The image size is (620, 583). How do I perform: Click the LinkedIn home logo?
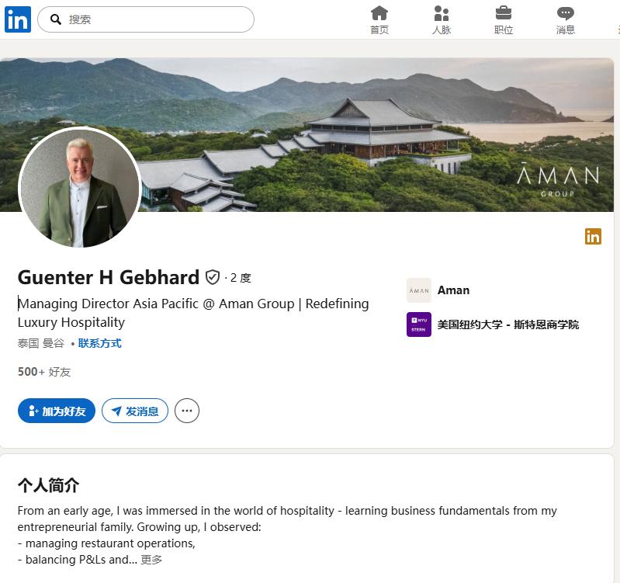(17, 19)
